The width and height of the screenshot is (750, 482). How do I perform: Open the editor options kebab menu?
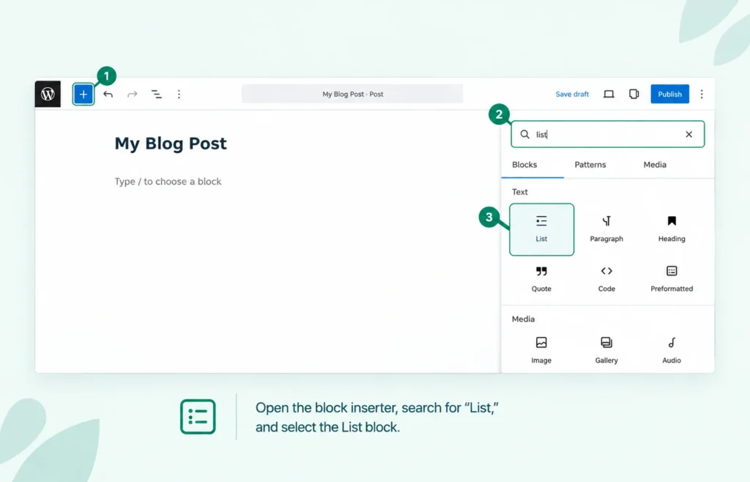[702, 94]
